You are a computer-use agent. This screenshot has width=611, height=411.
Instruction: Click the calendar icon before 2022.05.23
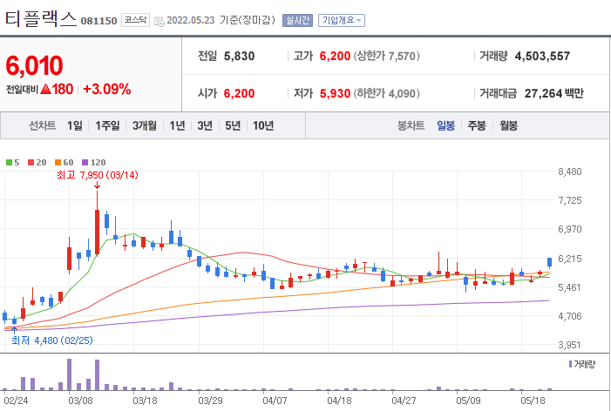[159, 22]
